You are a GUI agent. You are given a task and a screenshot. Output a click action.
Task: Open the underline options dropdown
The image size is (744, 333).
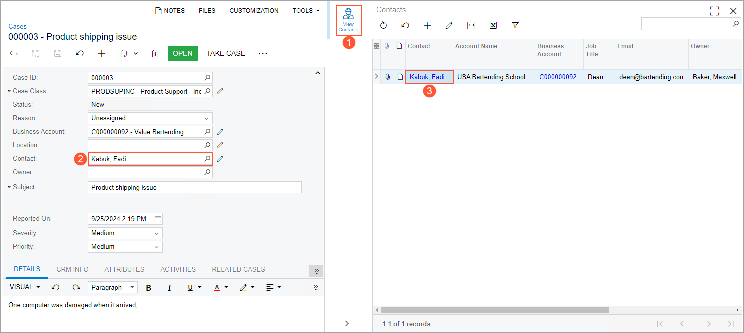click(x=200, y=287)
